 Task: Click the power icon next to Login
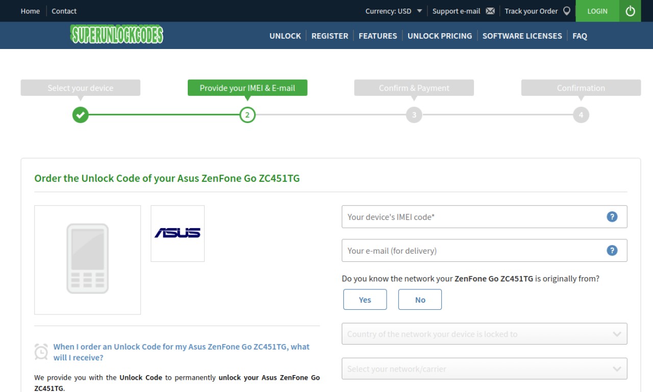click(631, 11)
